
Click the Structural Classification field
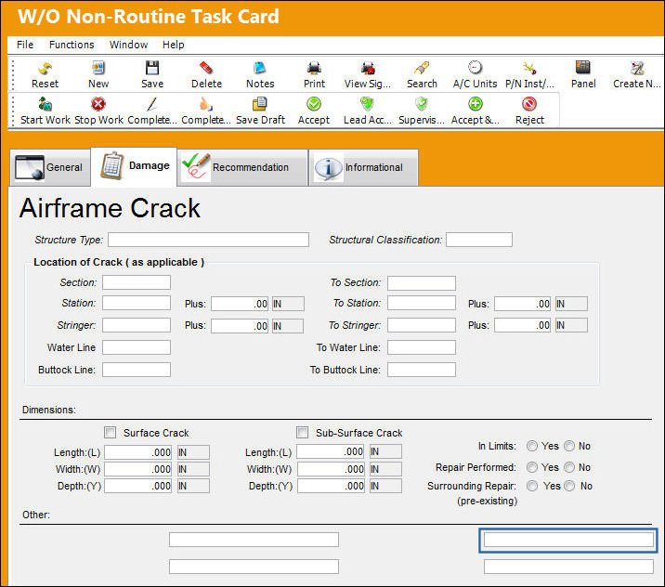[x=479, y=240]
